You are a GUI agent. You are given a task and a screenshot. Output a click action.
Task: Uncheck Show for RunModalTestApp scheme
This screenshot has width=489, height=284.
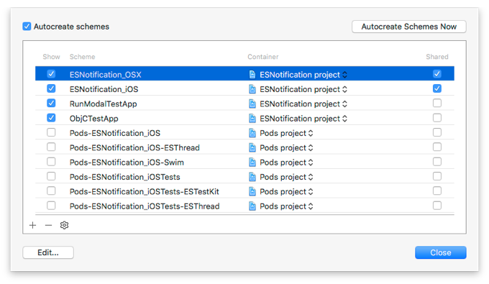tap(51, 104)
